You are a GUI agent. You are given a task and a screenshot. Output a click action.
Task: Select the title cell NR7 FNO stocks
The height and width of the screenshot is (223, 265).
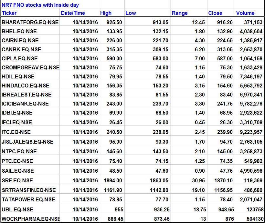click(40, 5)
